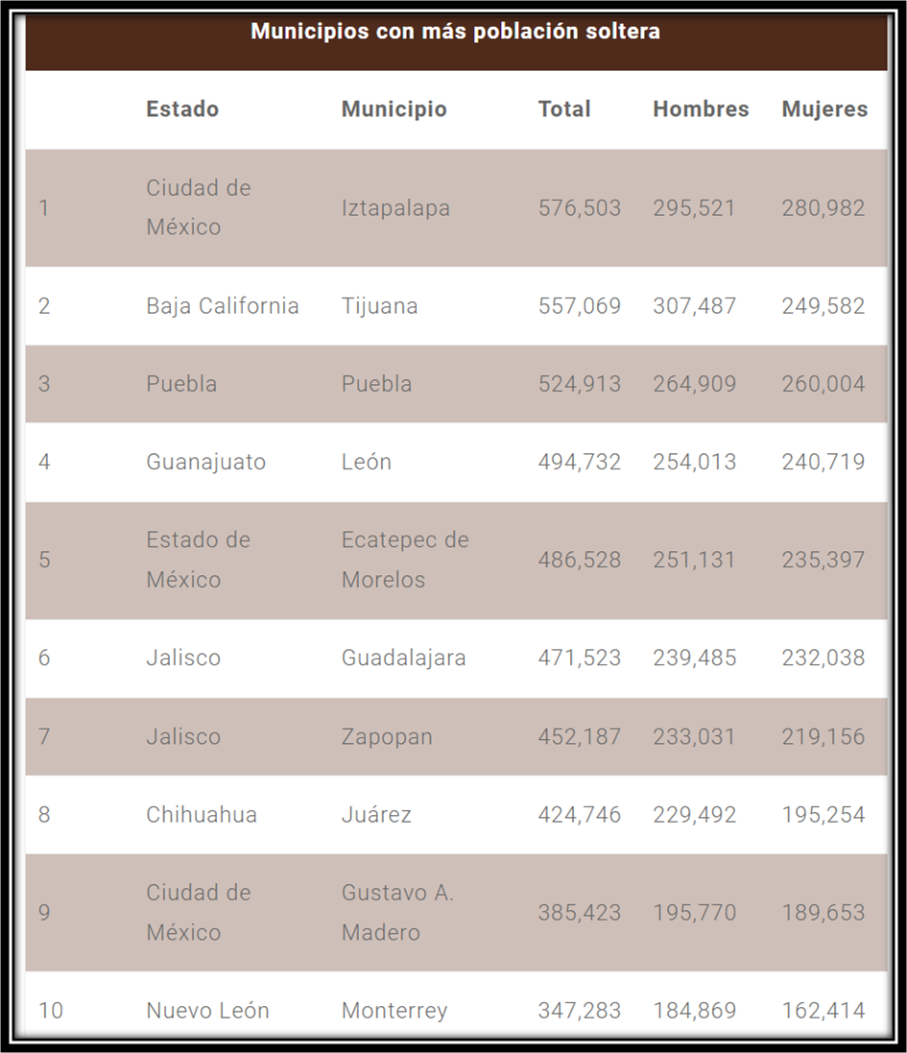Click the Tijuana municipality cell
This screenshot has height=1053, width=907.
379,306
